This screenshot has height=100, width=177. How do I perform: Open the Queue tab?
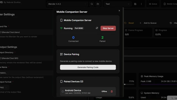coord(153,4)
